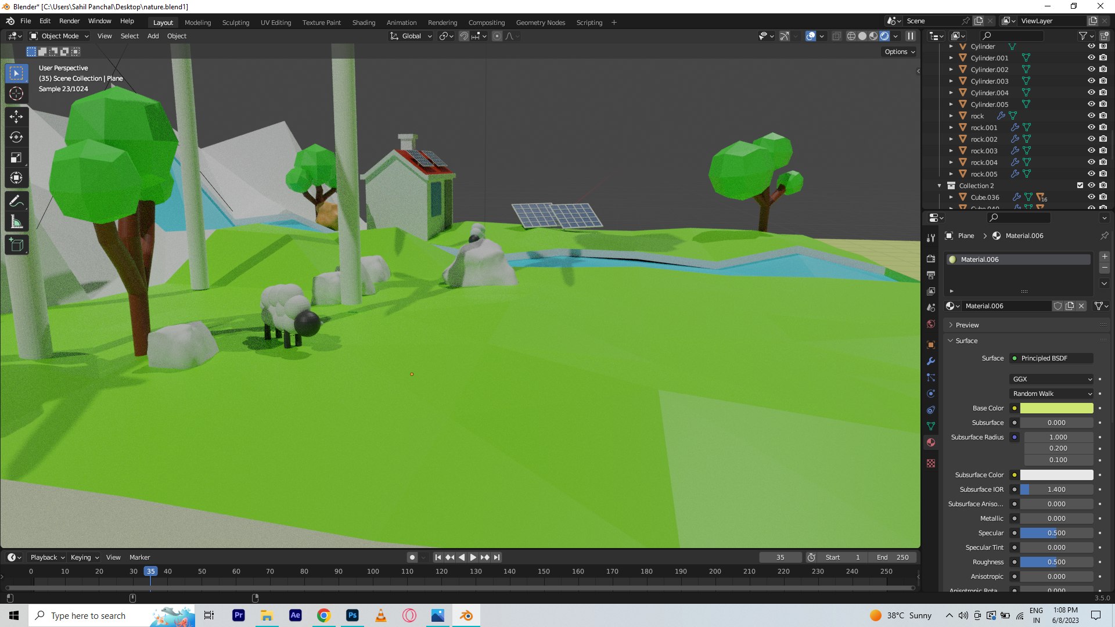
Task: Switch to Wireframe viewport shading
Action: click(851, 36)
